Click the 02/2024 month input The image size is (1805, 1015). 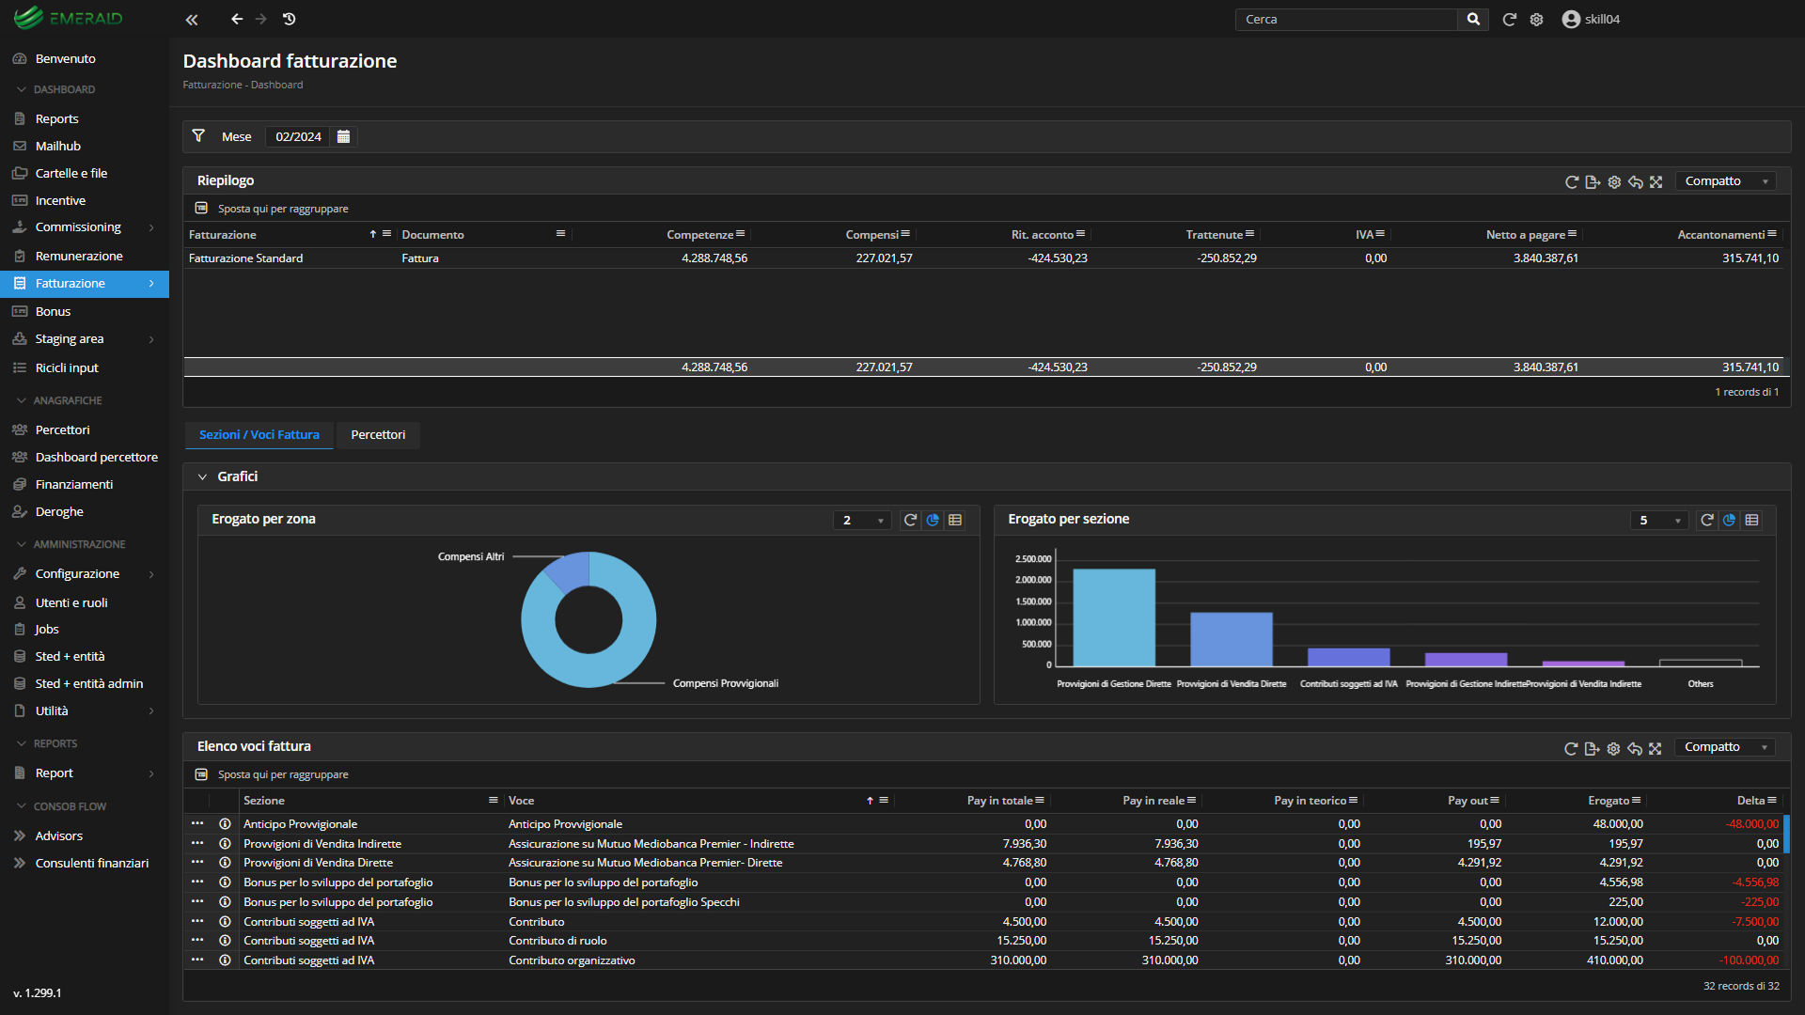coord(299,136)
